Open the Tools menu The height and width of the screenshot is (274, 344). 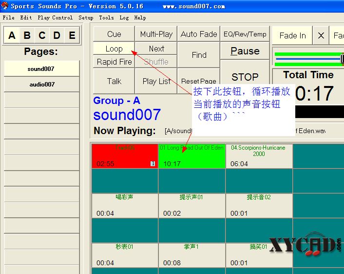[106, 17]
